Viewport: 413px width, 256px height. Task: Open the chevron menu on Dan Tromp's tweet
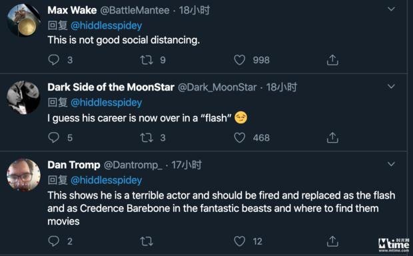[x=391, y=164]
